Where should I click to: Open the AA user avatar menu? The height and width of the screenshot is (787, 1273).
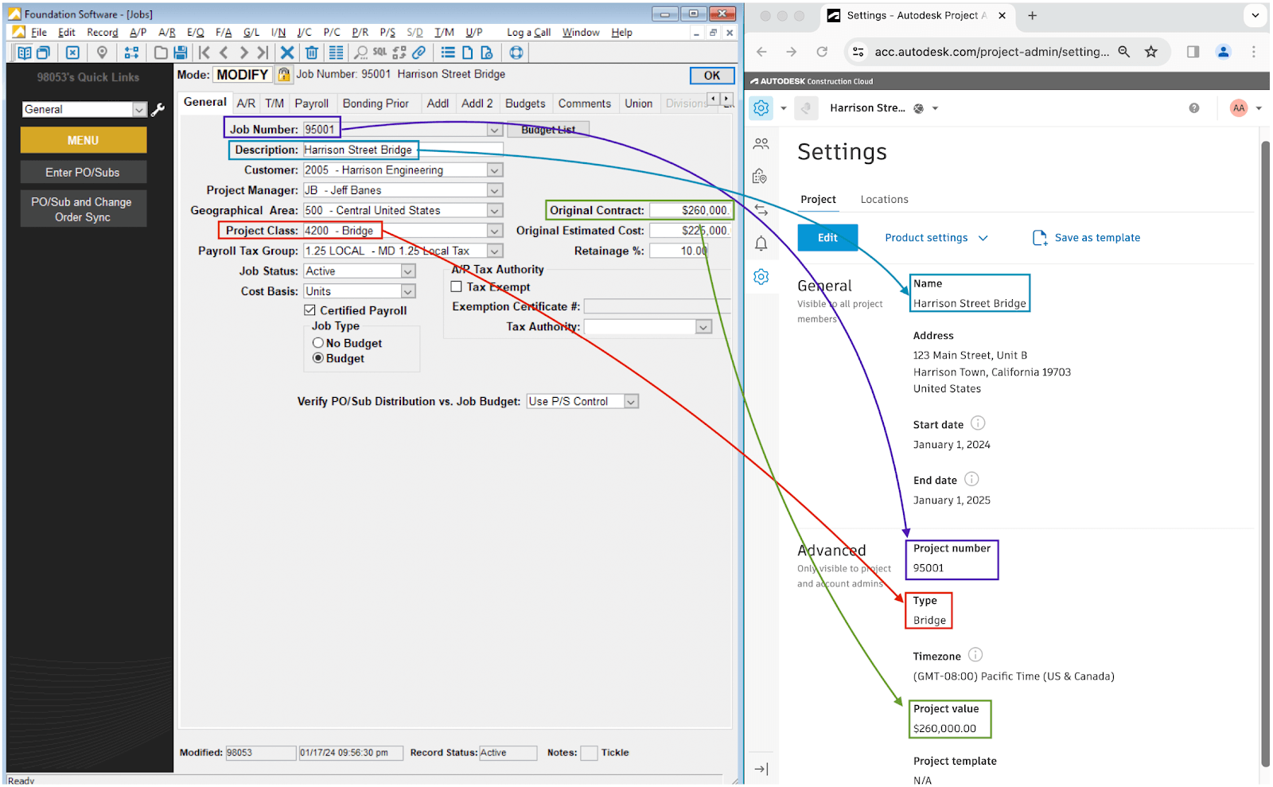[x=1246, y=108]
